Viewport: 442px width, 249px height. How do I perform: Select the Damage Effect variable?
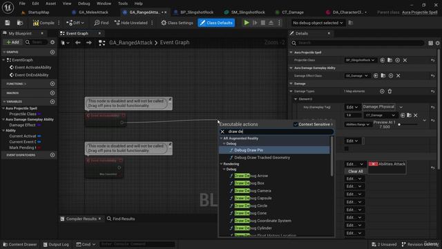[22, 125]
